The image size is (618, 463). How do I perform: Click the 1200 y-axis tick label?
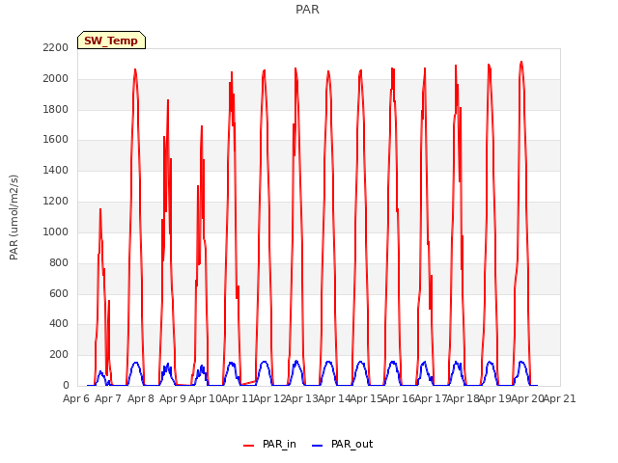coord(56,202)
